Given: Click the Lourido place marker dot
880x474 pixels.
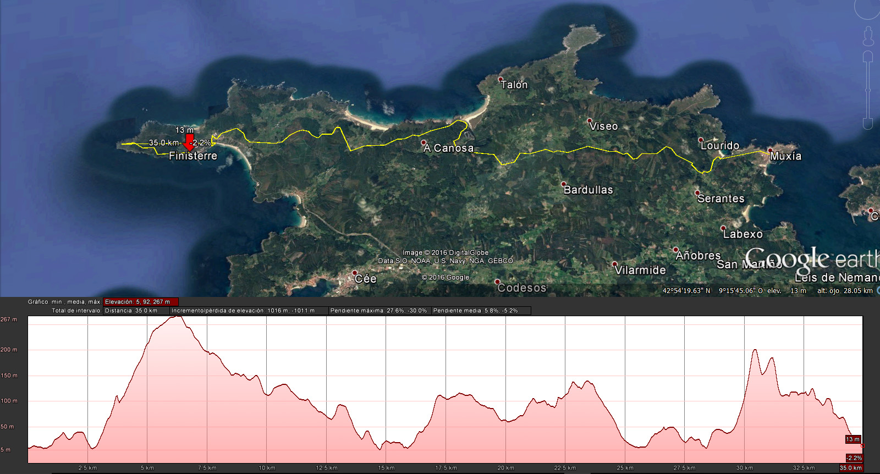Looking at the screenshot, I should (701, 140).
